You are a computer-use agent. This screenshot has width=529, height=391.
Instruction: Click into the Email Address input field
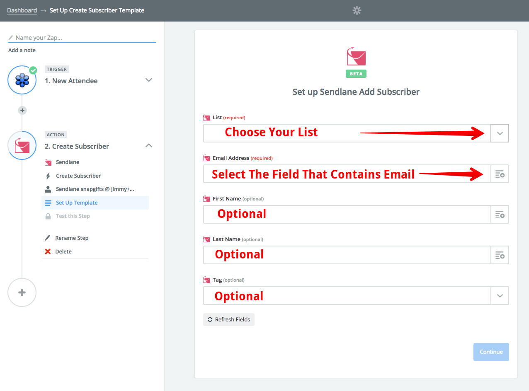347,174
